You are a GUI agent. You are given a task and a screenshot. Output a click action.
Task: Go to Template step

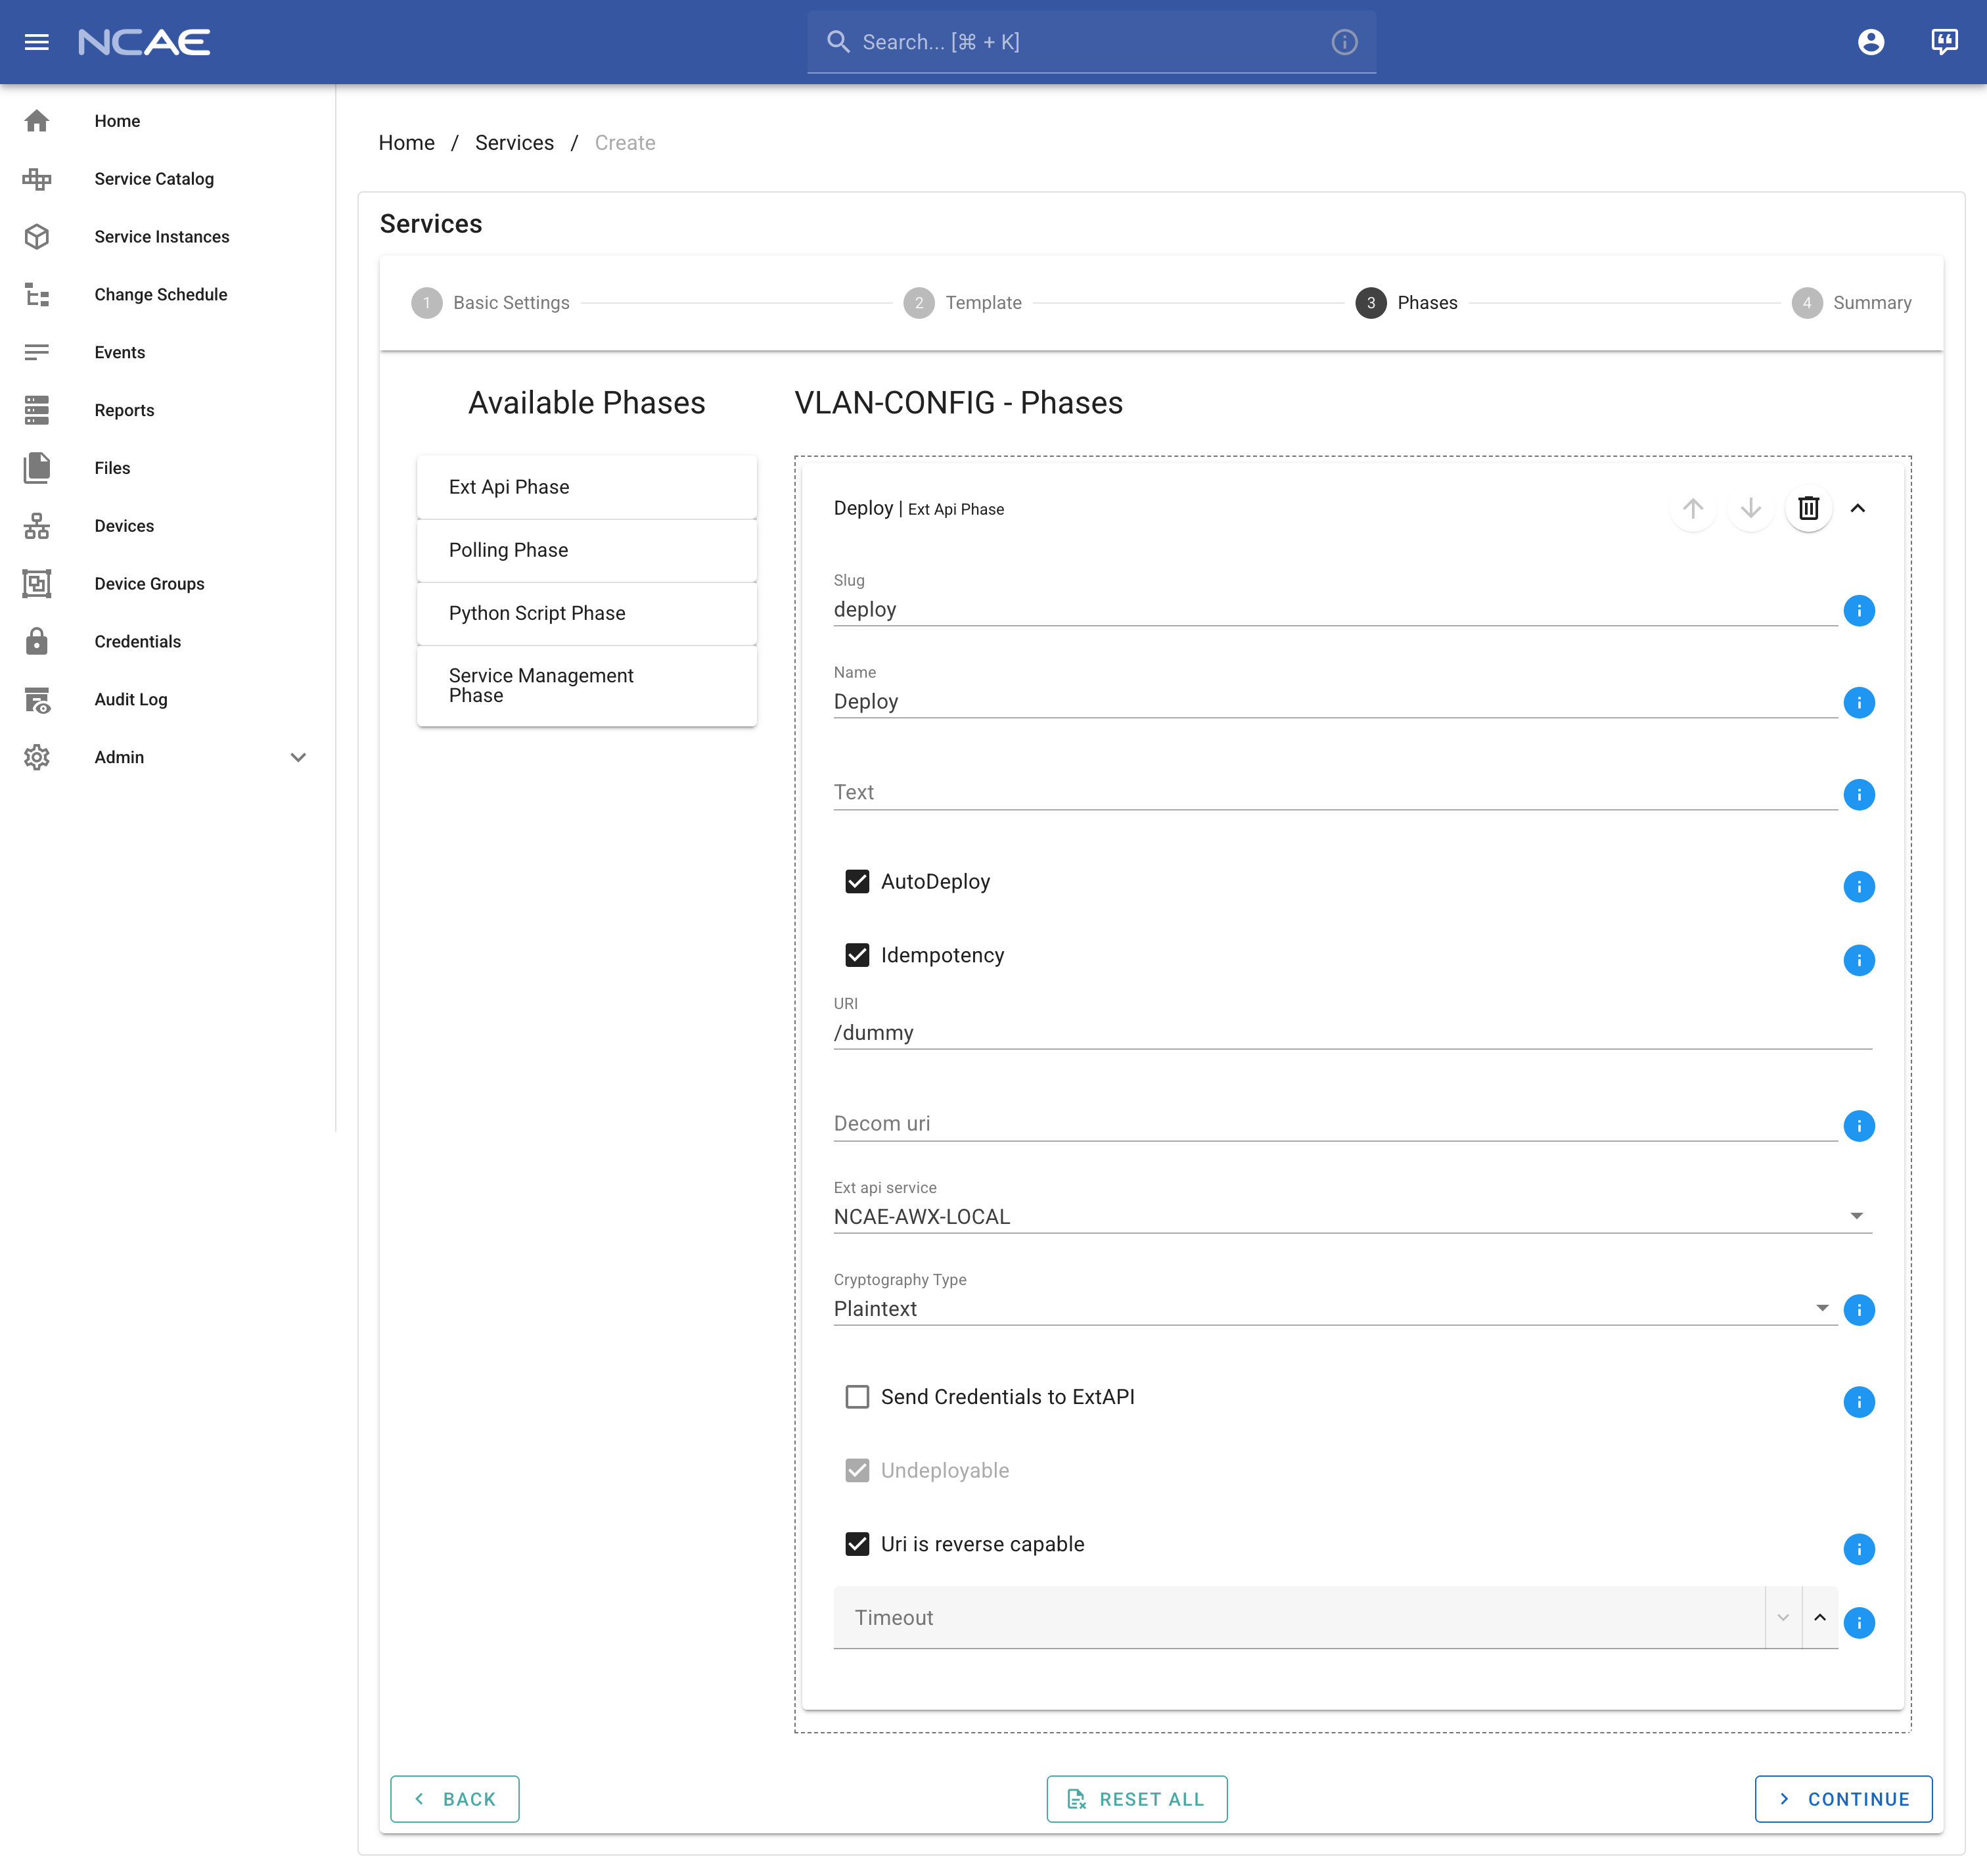click(x=963, y=303)
